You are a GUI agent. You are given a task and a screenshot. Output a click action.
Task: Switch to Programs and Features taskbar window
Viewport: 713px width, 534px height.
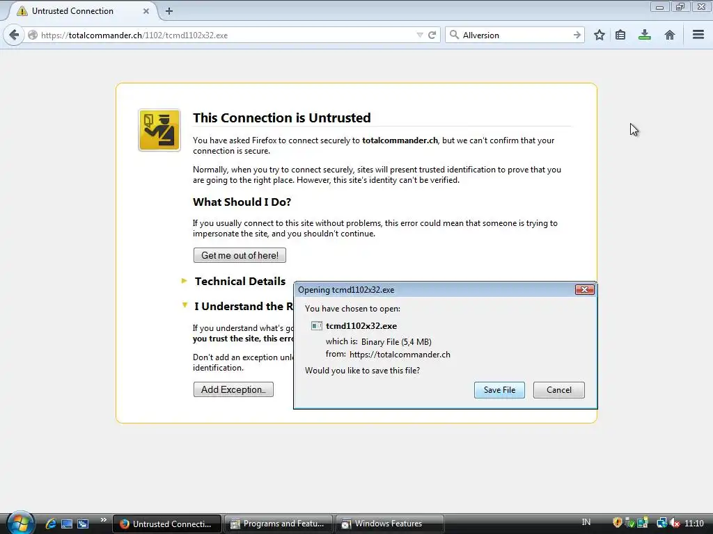coord(278,524)
